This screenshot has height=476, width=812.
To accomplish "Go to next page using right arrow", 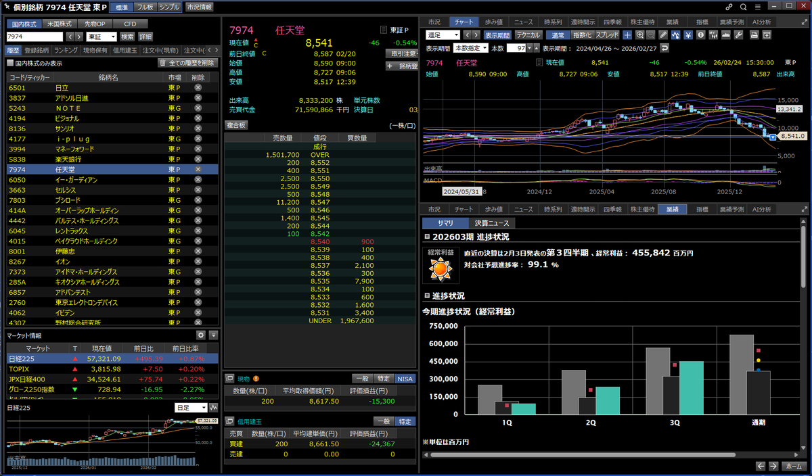I will coord(773,466).
